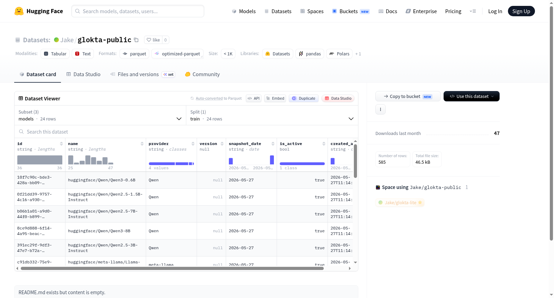
Task: Focus the Search this dataset field
Action: (x=186, y=132)
